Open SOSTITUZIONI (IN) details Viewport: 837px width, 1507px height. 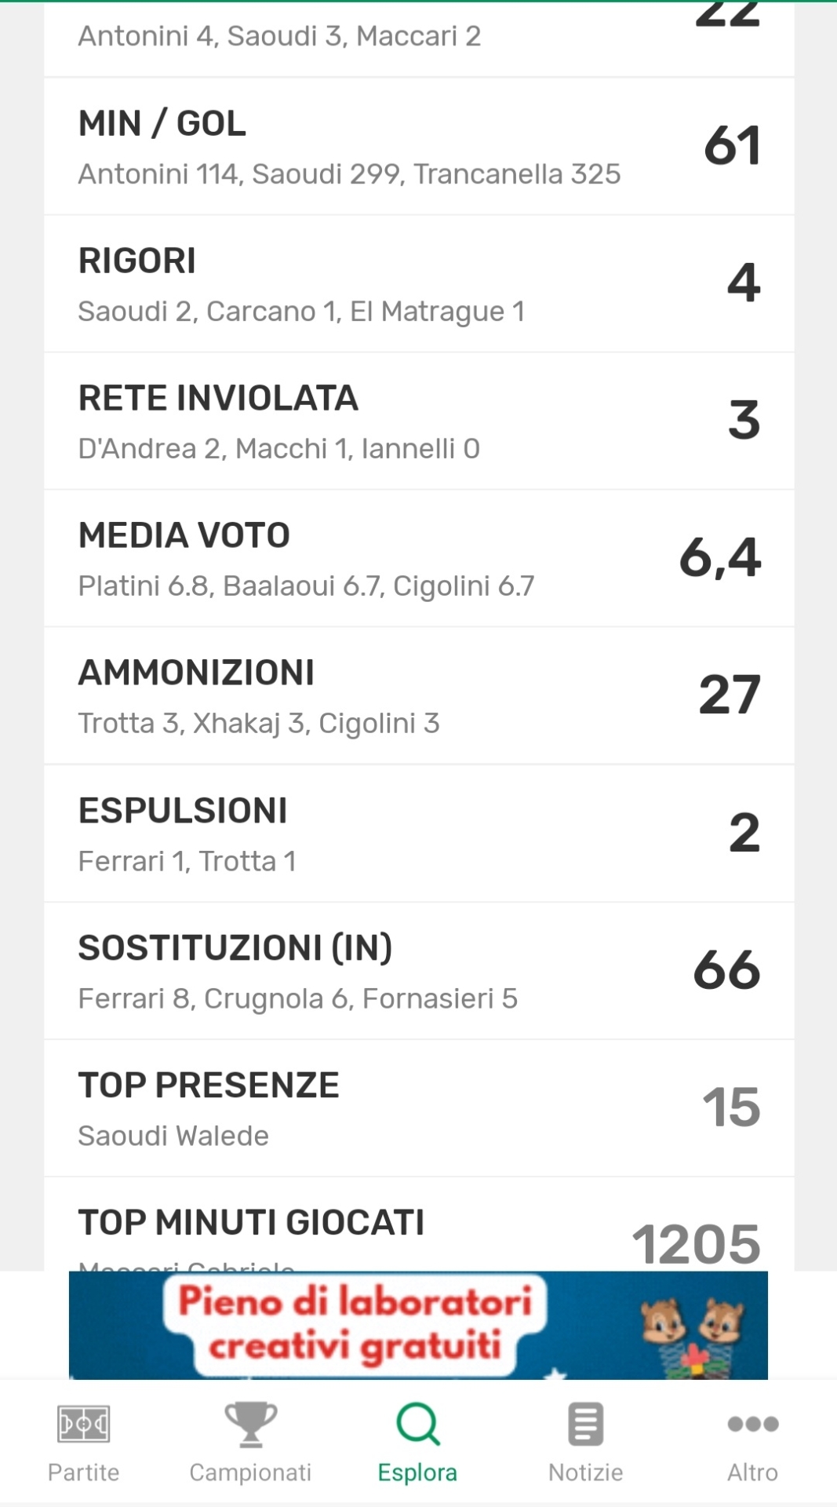419,972
